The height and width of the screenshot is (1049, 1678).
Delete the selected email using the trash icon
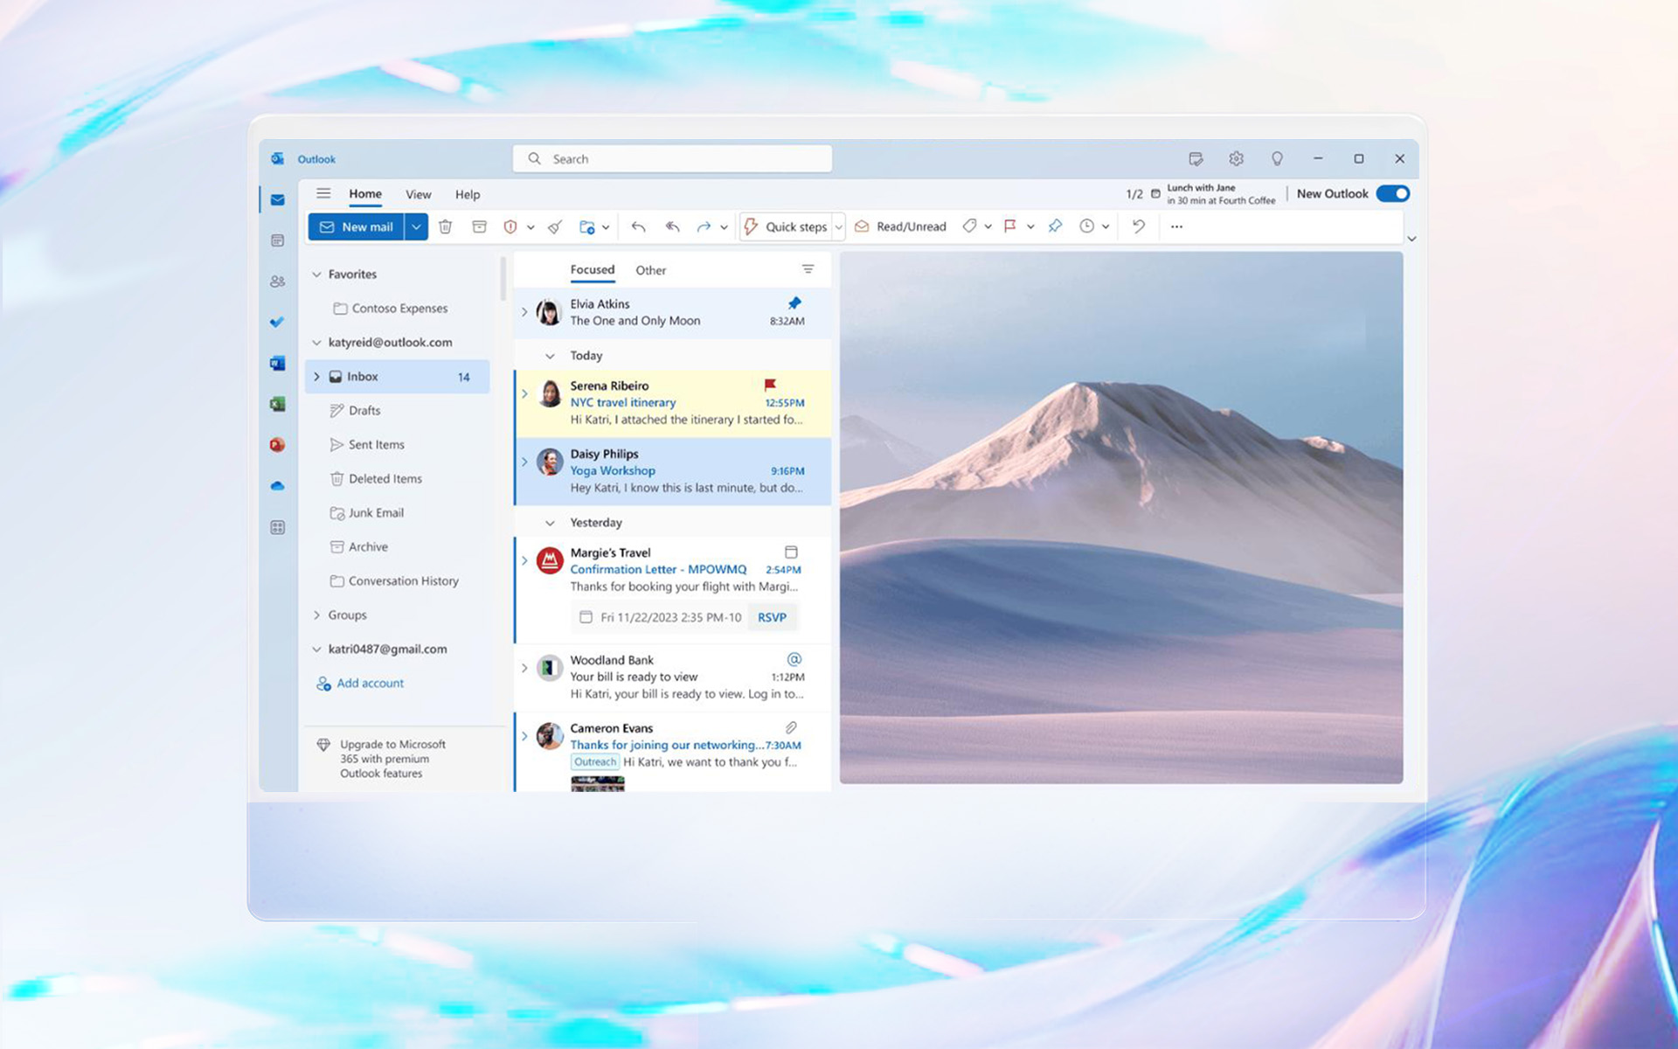(x=446, y=226)
